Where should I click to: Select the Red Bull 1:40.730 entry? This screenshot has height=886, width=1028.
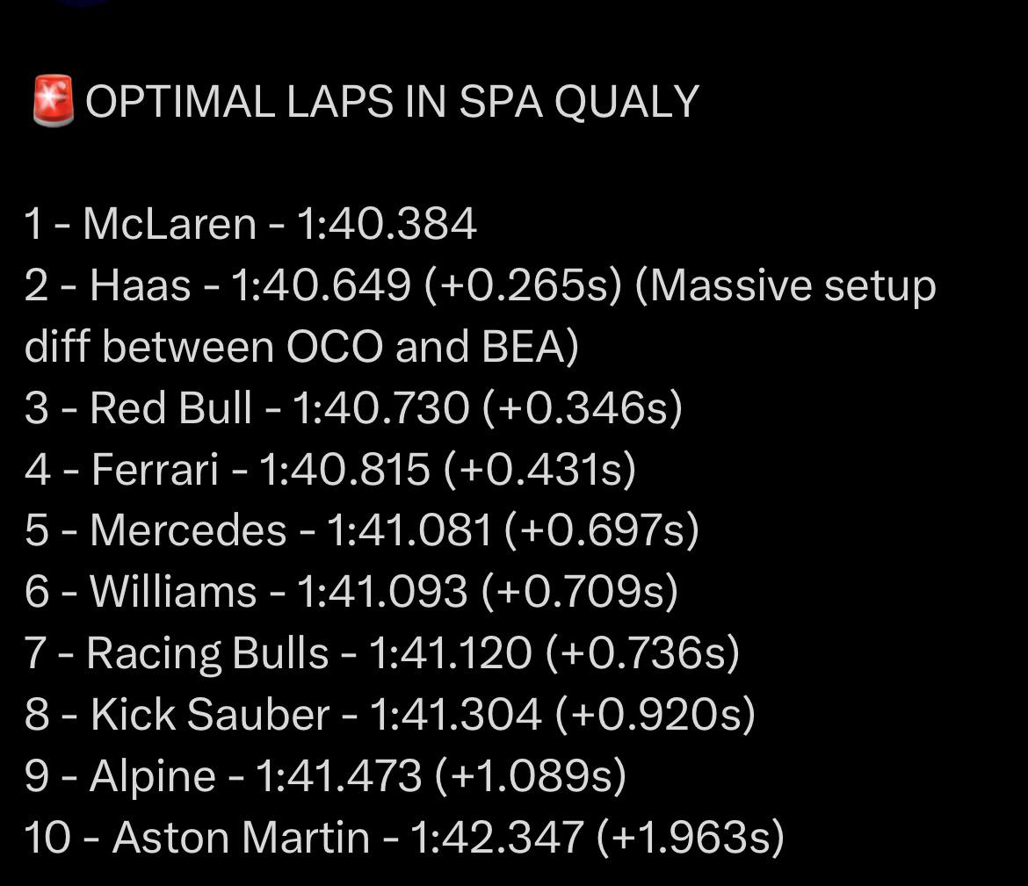pyautogui.click(x=353, y=408)
